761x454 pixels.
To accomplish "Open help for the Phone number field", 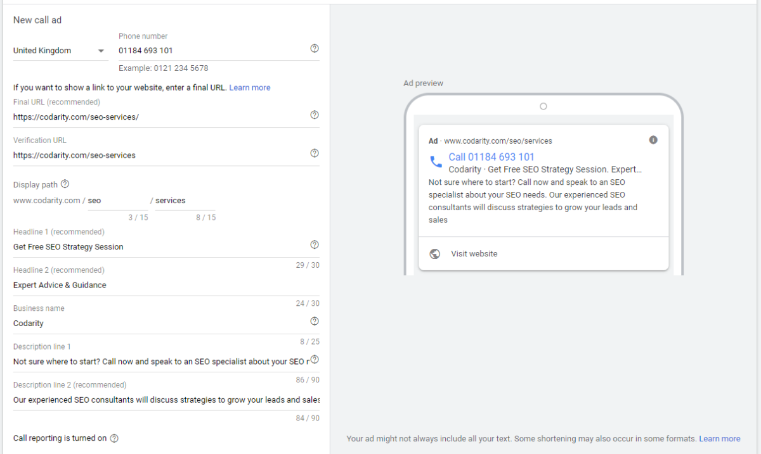I will (314, 48).
